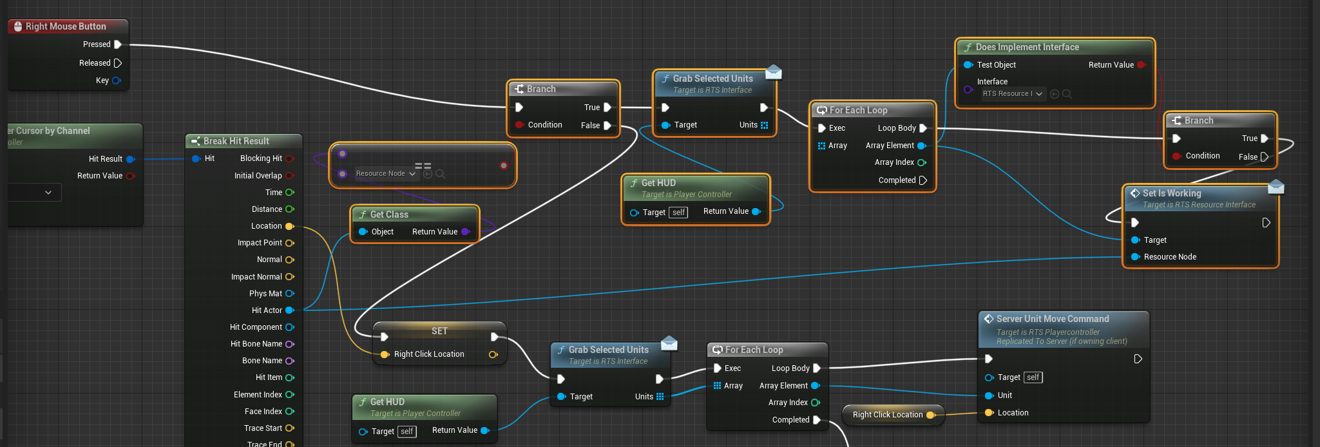Open the RTS Resource Interface dropdown

click(x=1012, y=94)
